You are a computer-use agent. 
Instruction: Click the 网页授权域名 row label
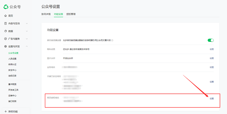coord(53,98)
